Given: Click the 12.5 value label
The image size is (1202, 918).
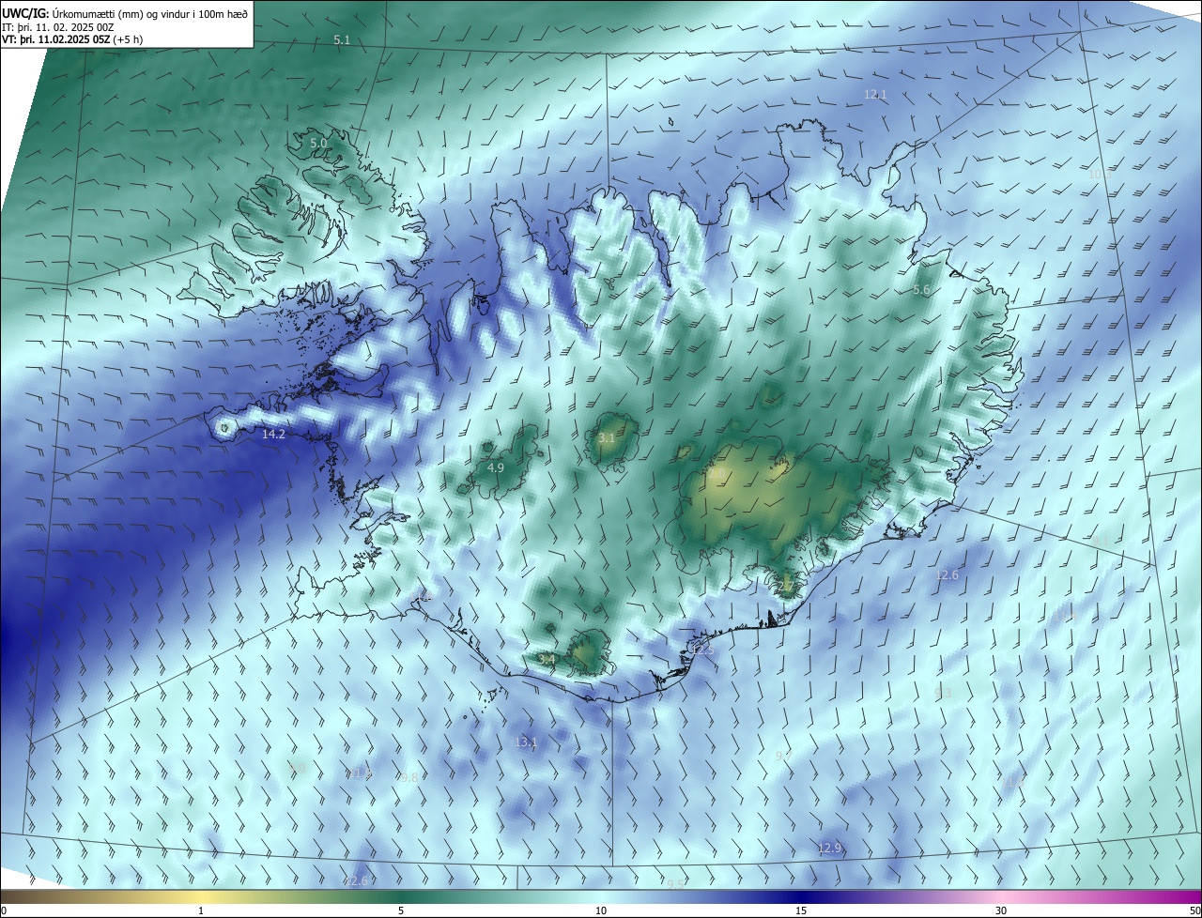Looking at the screenshot, I should point(702,650).
